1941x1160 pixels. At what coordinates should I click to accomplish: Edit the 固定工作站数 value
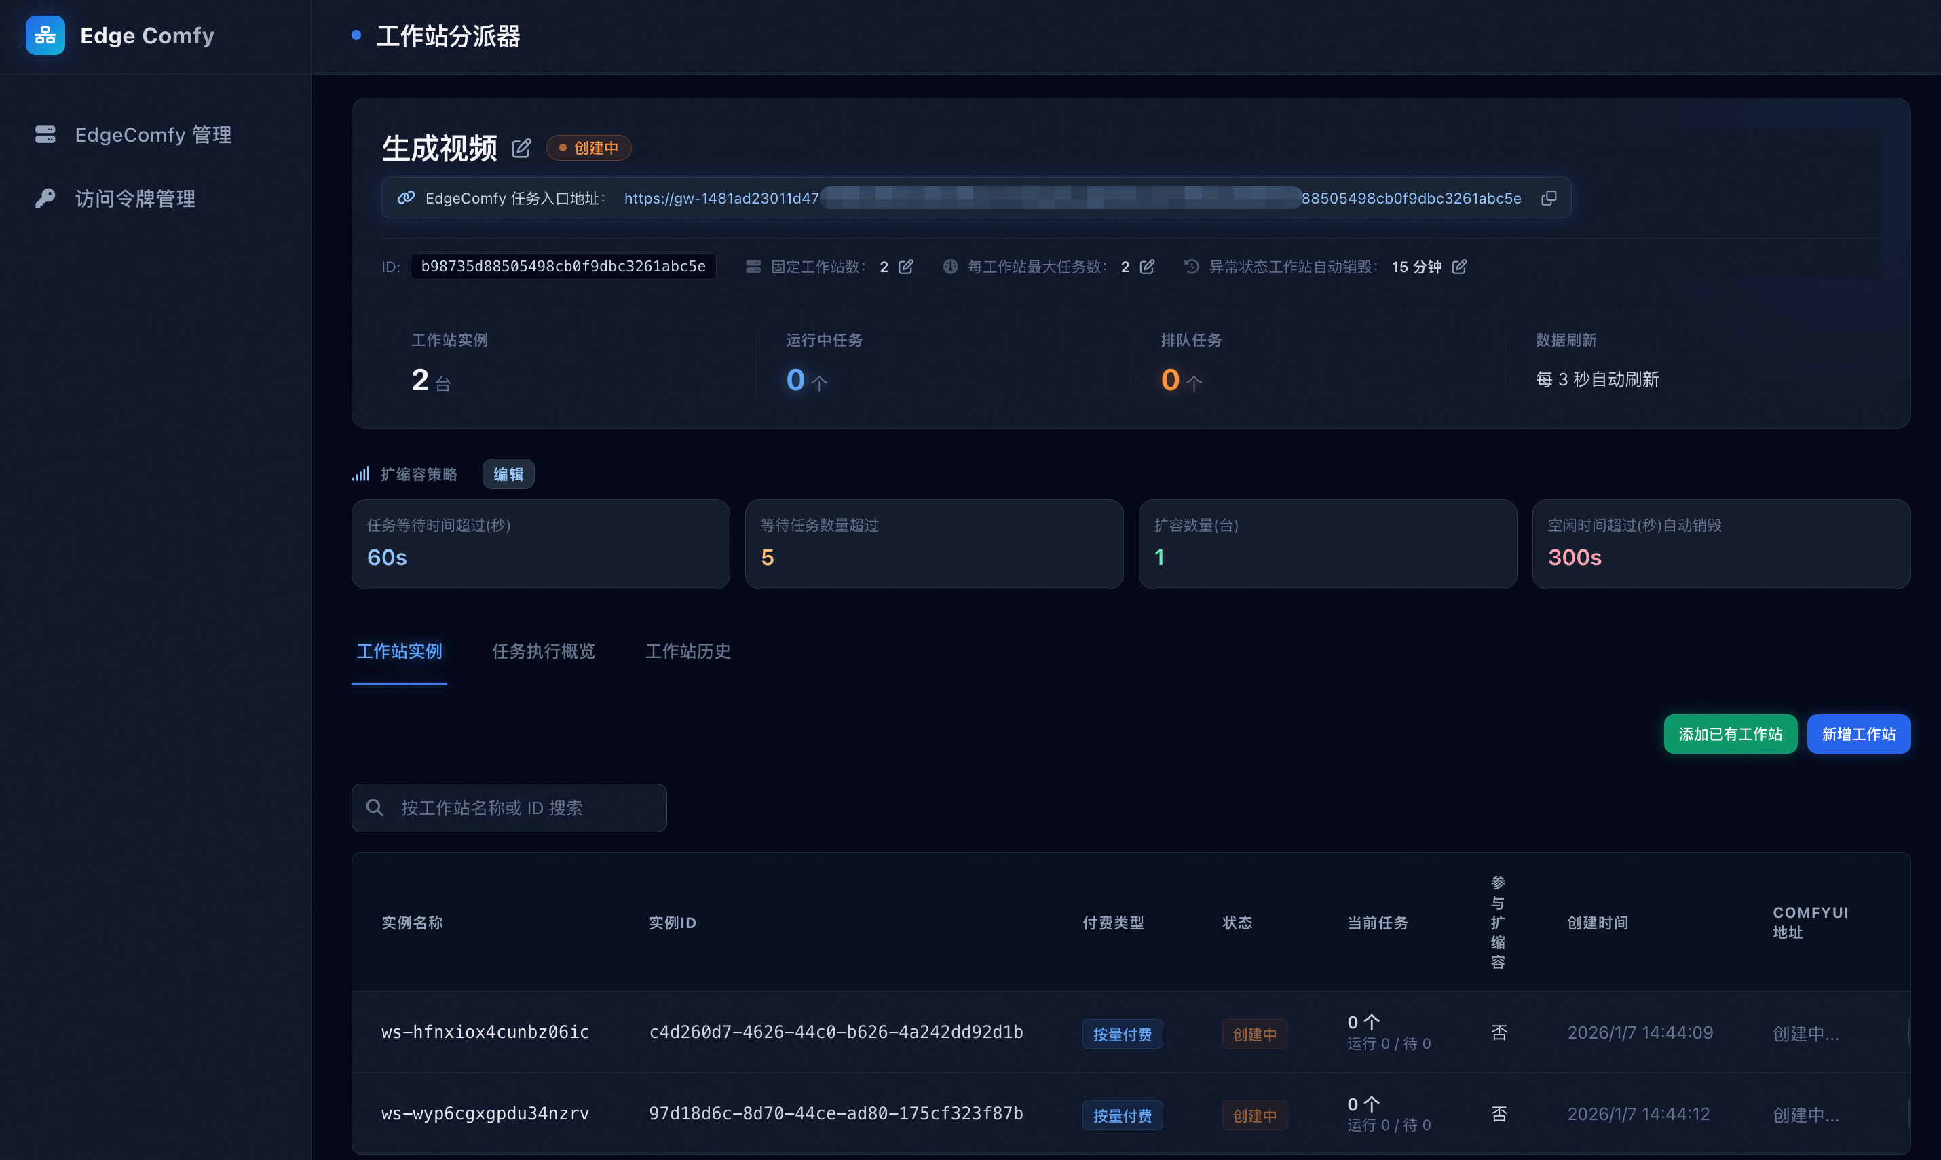905,267
